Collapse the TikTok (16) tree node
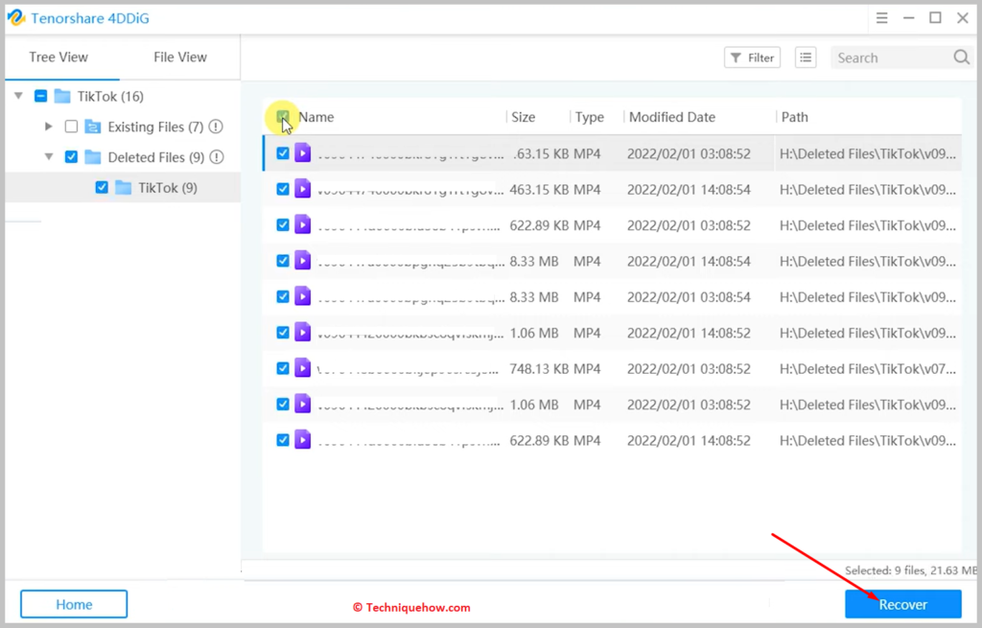982x628 pixels. [19, 96]
